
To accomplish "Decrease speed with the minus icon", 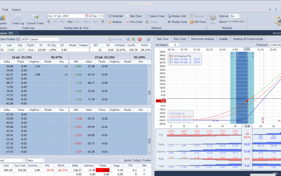I will click(228, 22).
